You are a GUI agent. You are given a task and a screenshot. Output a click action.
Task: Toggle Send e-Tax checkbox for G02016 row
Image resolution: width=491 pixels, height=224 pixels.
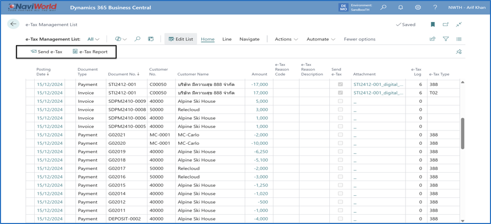[x=340, y=176]
